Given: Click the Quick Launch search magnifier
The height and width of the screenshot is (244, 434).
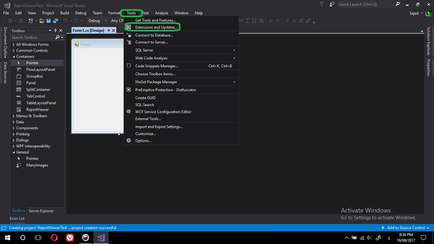Looking at the screenshot, I should [397, 4].
